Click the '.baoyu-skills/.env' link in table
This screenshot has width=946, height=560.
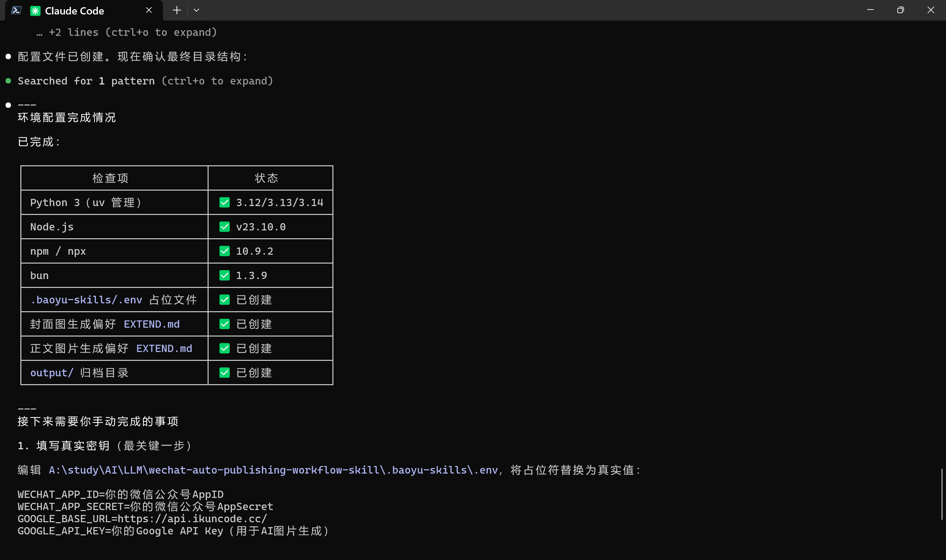[86, 300]
